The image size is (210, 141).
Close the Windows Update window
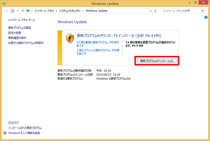[204, 3]
